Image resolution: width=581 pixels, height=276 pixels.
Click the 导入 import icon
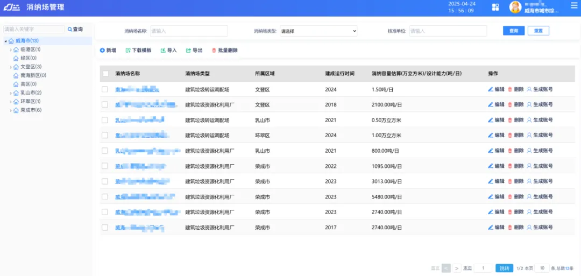tap(164, 51)
